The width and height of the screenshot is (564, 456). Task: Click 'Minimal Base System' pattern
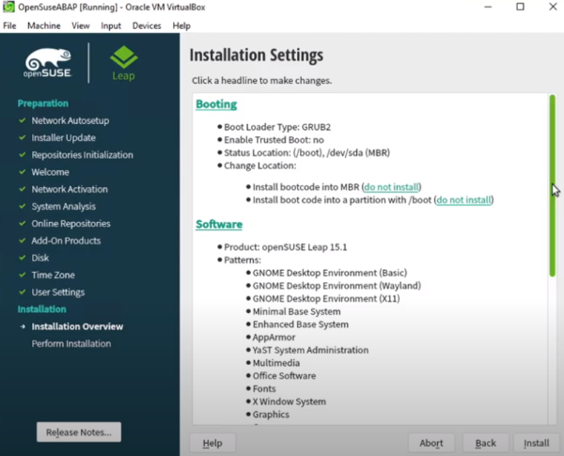(297, 311)
